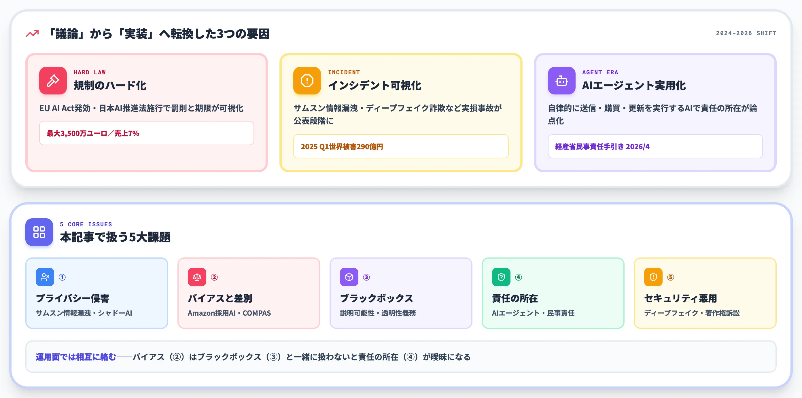
Task: Click the red scales icon for バイアスと差別
Action: pos(197,277)
